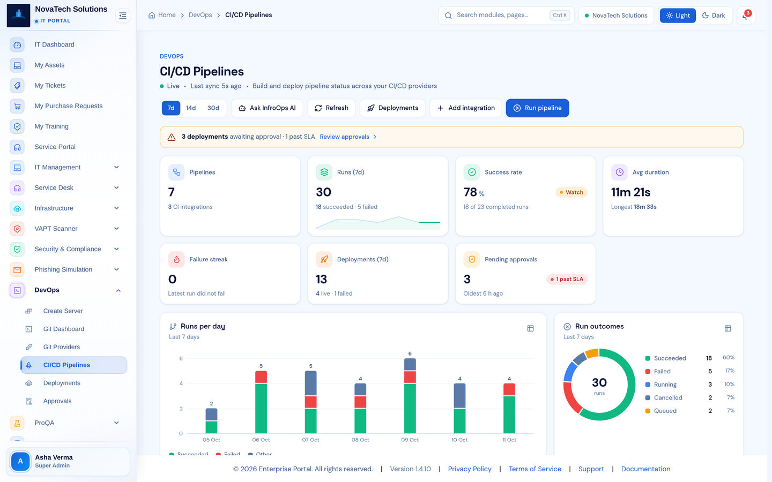Click the My Purchase Requests cart icon

click(x=17, y=106)
